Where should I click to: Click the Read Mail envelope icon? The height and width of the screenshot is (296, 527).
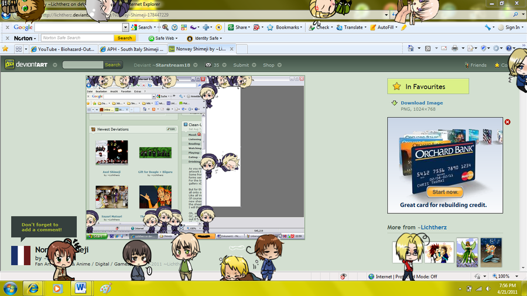click(444, 49)
